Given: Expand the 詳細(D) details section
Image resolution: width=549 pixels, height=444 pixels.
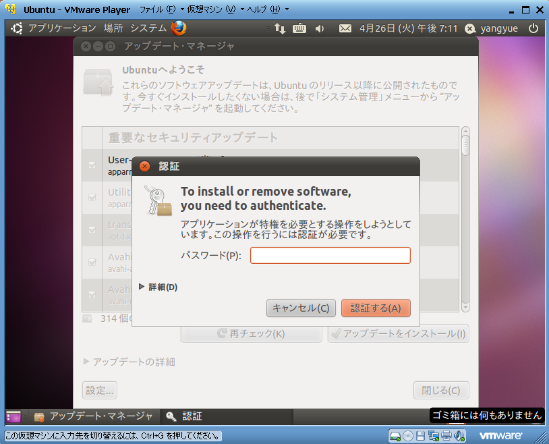Looking at the screenshot, I should click(x=158, y=287).
